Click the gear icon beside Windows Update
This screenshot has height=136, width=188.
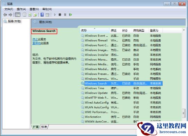coord(82,93)
